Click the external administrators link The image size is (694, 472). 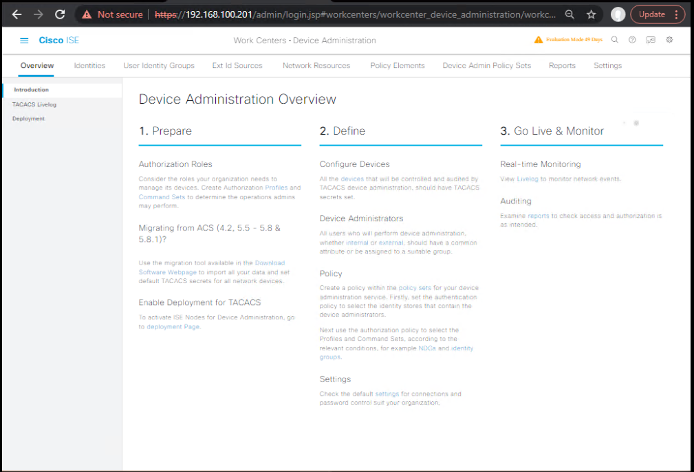pos(391,243)
